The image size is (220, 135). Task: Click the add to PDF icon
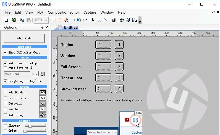click(122, 20)
